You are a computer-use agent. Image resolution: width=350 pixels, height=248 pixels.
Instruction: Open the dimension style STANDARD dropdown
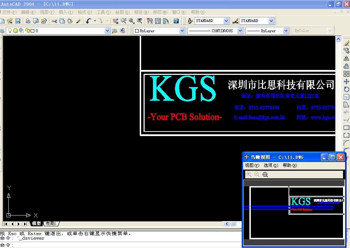tap(271, 21)
